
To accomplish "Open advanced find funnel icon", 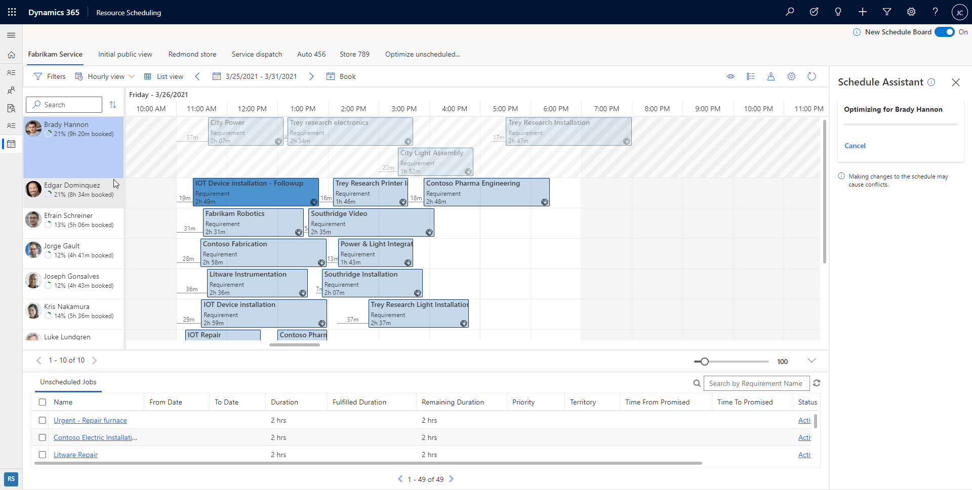I will click(x=887, y=12).
